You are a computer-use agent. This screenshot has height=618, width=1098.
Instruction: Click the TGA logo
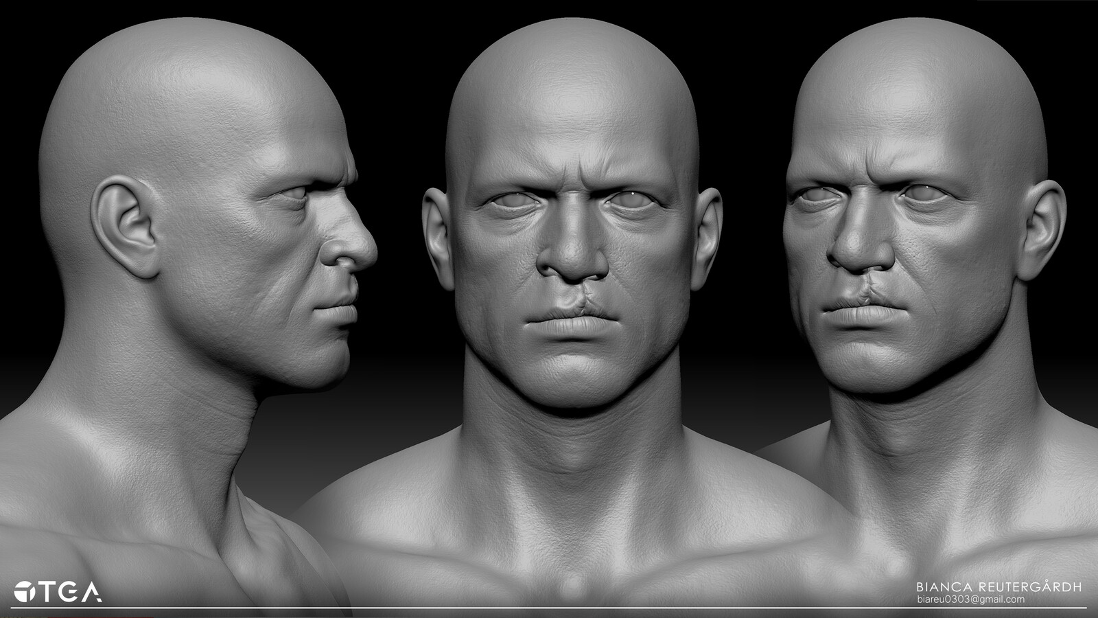point(58,592)
